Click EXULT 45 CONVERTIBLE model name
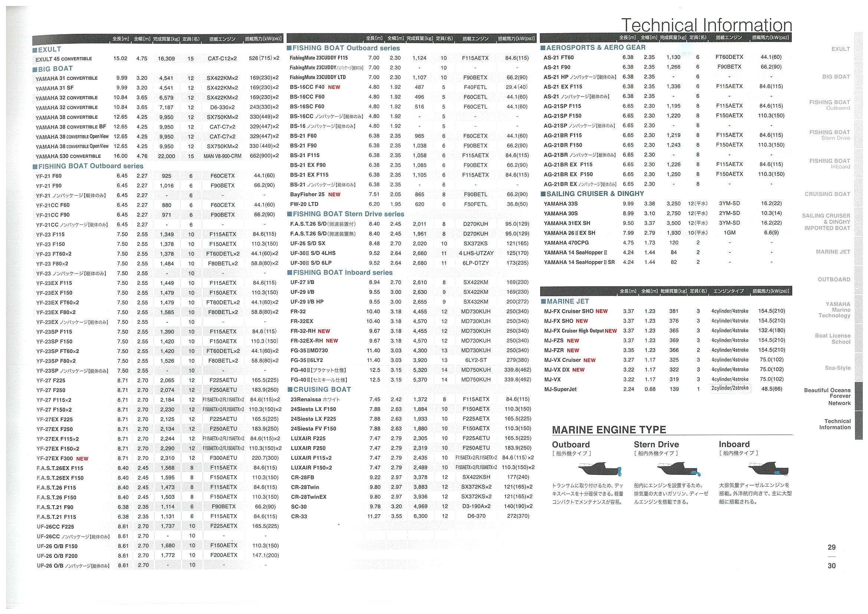868x614 pixels. (63, 59)
